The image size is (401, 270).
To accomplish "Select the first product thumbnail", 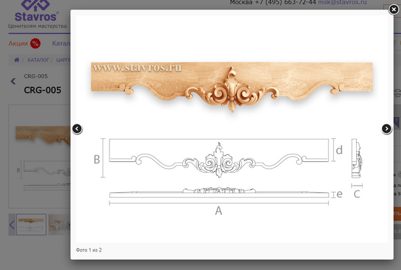I will point(31,224).
